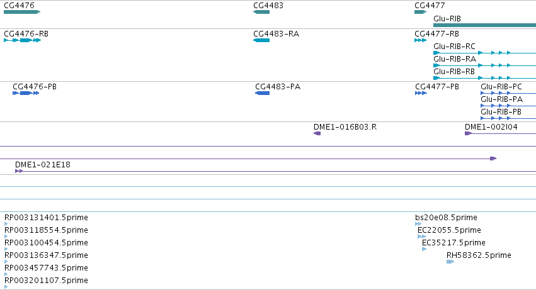The image size is (536, 290).
Task: Select the DME1-016B03.R purple glyph
Action: [317, 133]
